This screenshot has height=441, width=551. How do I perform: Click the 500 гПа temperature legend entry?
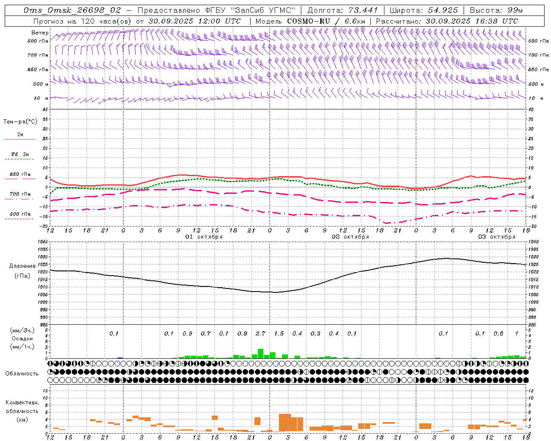coord(20,214)
